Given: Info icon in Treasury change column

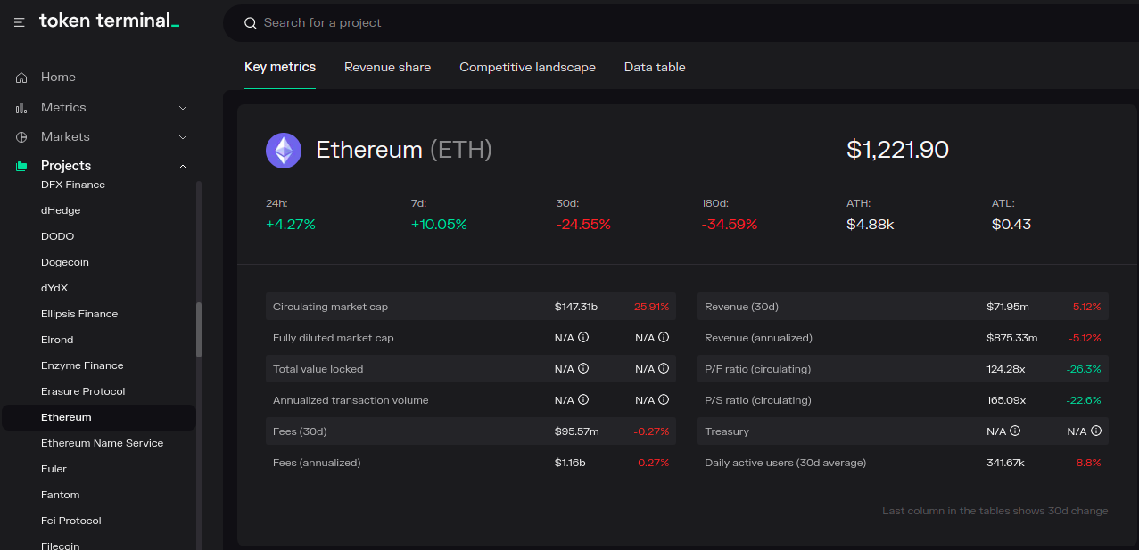Looking at the screenshot, I should tap(1096, 431).
